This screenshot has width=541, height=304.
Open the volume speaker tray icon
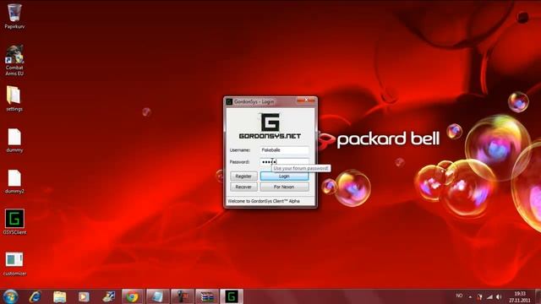pos(499,296)
